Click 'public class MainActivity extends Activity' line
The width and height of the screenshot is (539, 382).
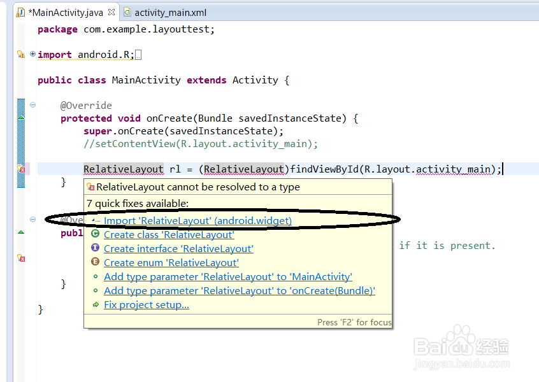coord(164,80)
